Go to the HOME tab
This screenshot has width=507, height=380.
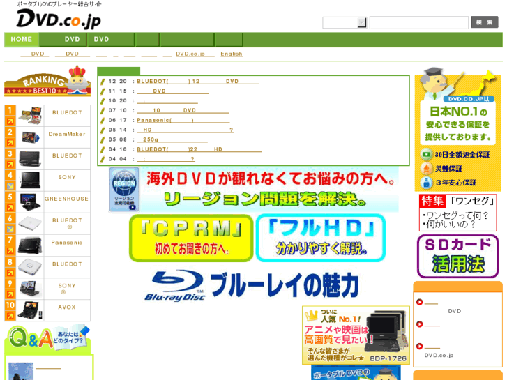[x=22, y=40]
